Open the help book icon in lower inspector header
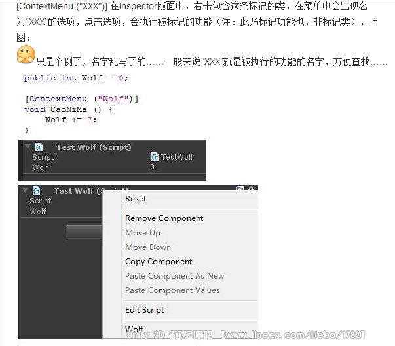This screenshot has height=346, width=395. pyautogui.click(x=240, y=188)
